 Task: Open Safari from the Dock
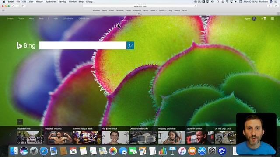point(44,151)
